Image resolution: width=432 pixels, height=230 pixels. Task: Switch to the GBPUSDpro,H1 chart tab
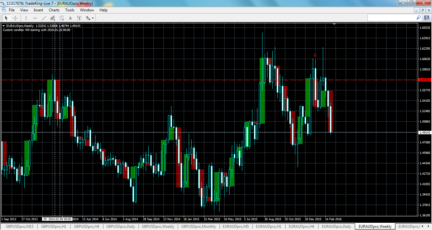point(53,227)
